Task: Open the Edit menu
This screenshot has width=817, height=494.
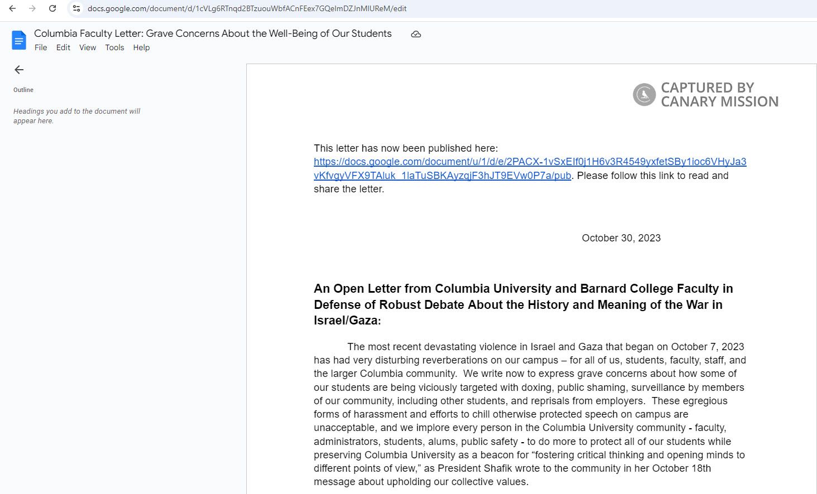Action: pyautogui.click(x=63, y=47)
